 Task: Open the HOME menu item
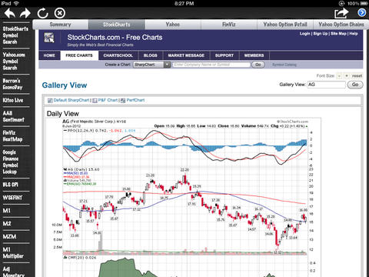point(49,55)
